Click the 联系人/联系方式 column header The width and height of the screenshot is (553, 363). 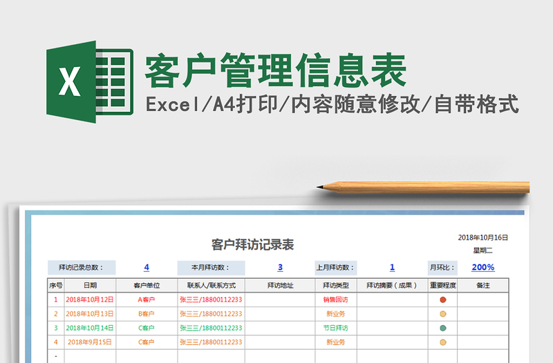point(212,285)
